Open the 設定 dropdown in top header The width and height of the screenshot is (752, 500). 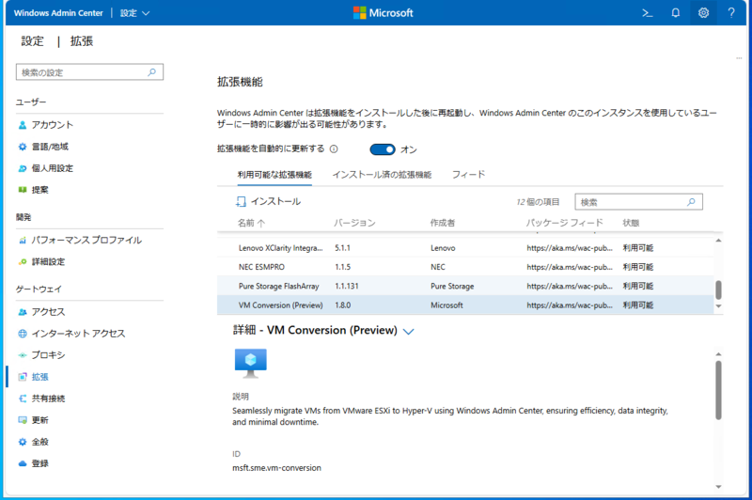coord(134,13)
